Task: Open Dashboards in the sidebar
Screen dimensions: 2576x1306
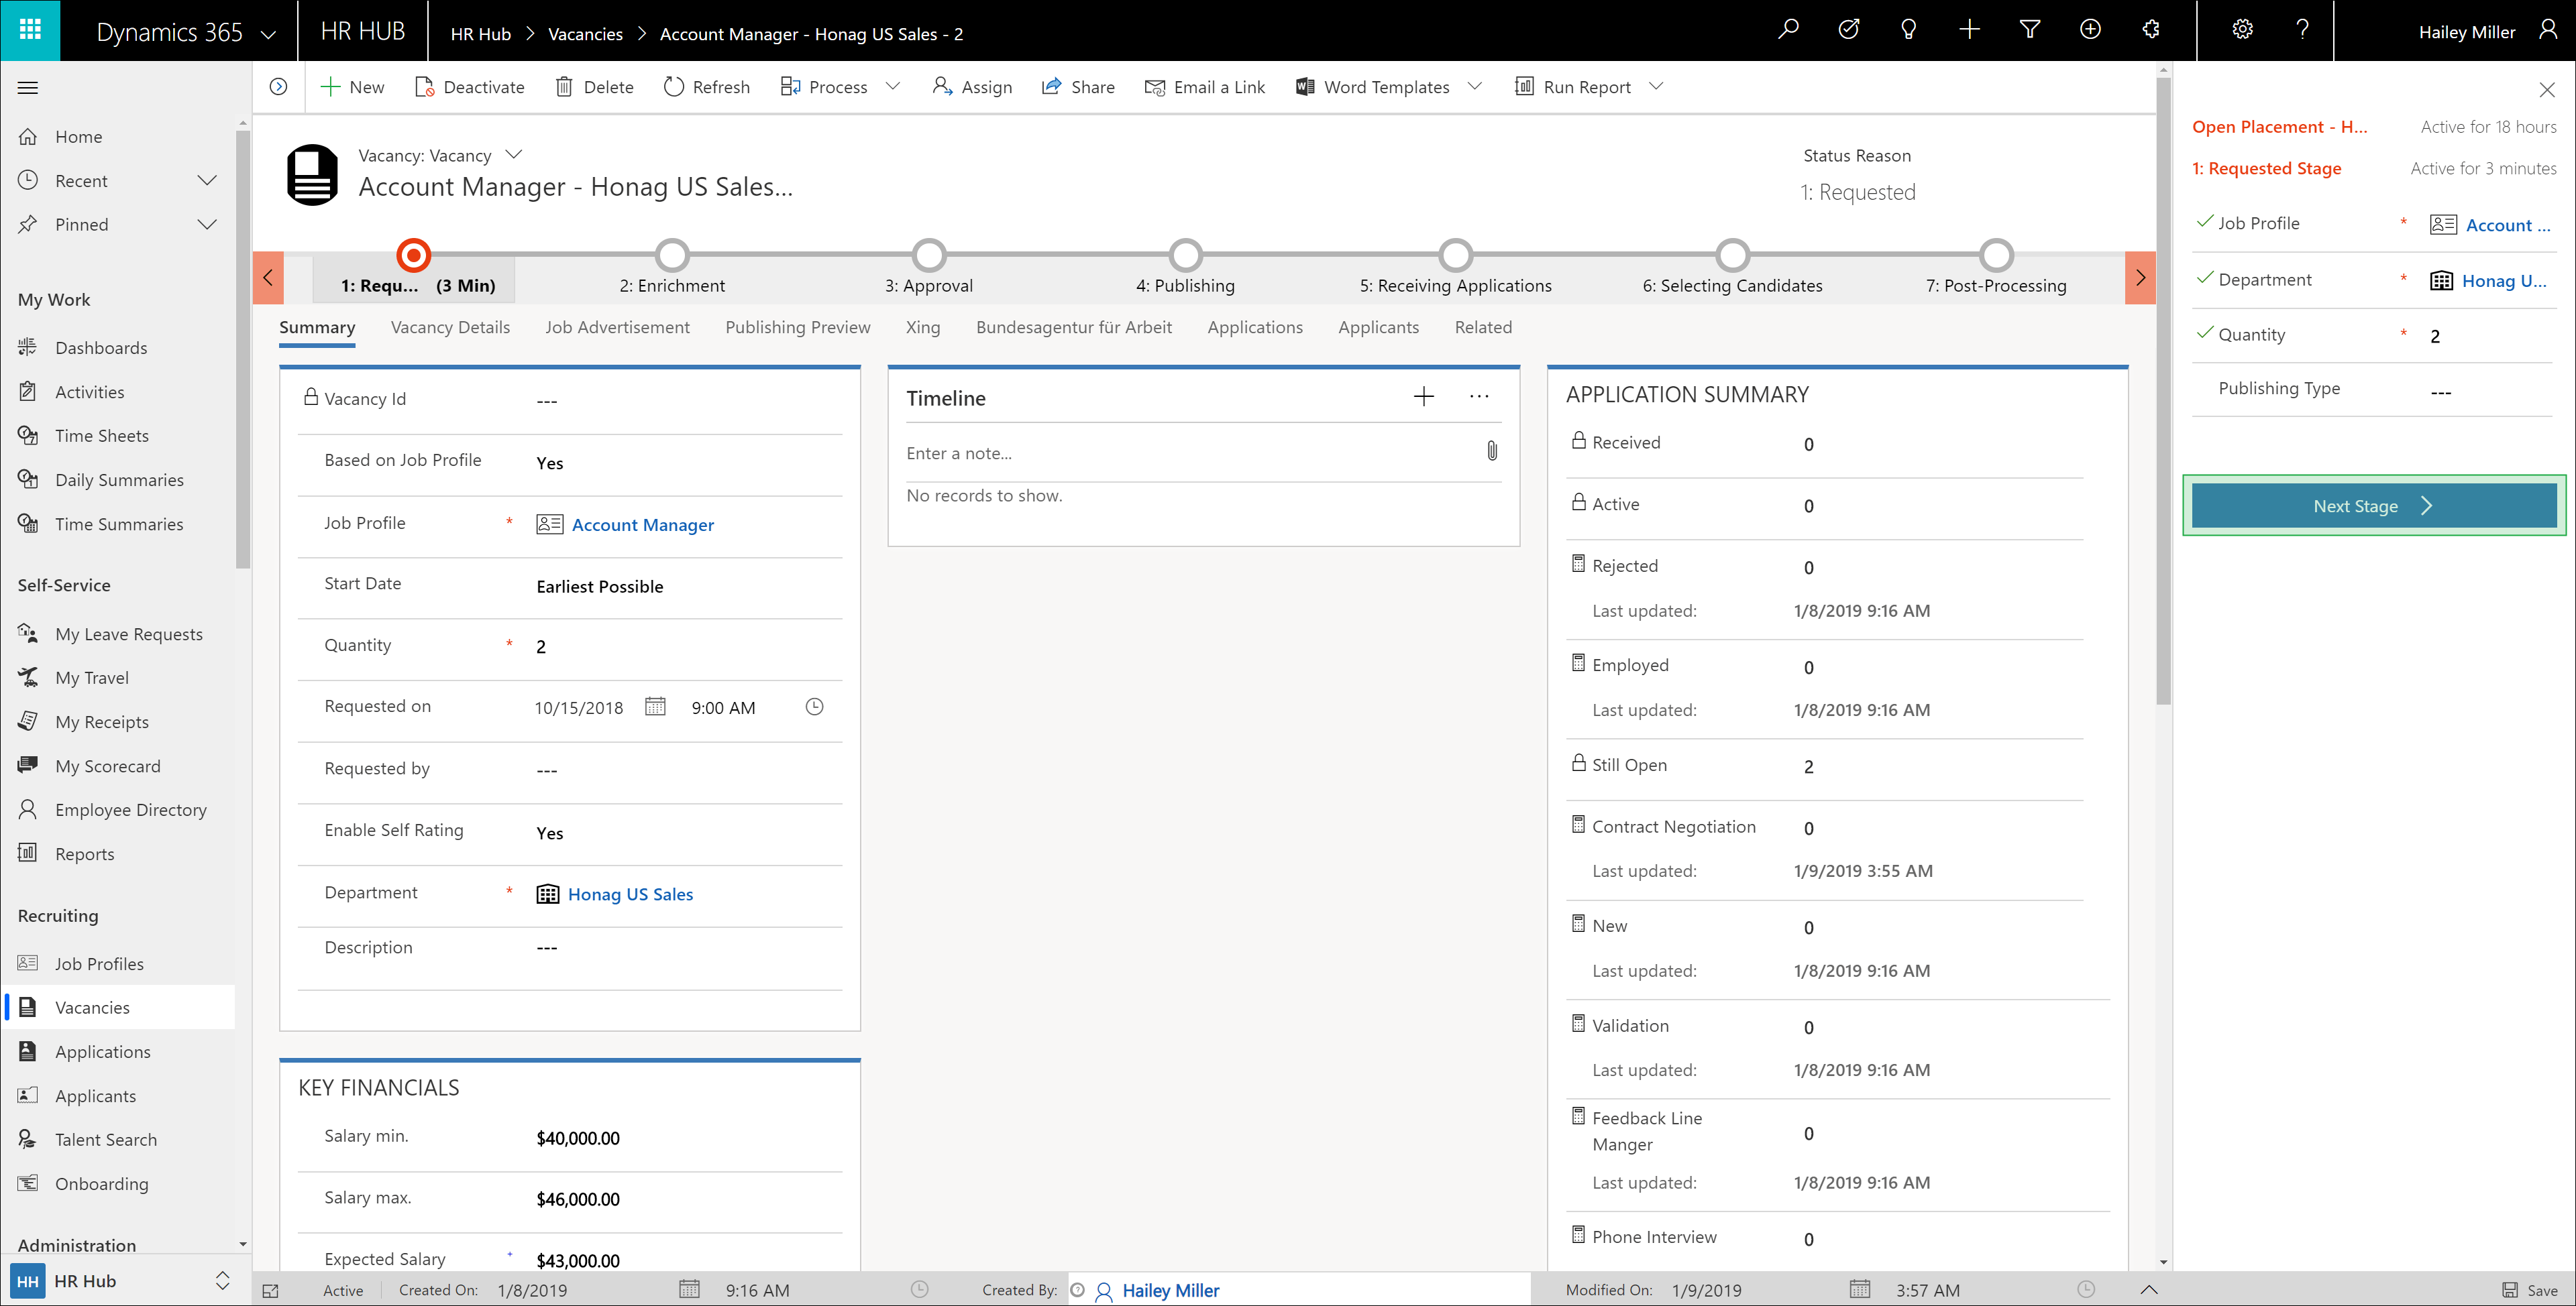Action: click(x=101, y=348)
